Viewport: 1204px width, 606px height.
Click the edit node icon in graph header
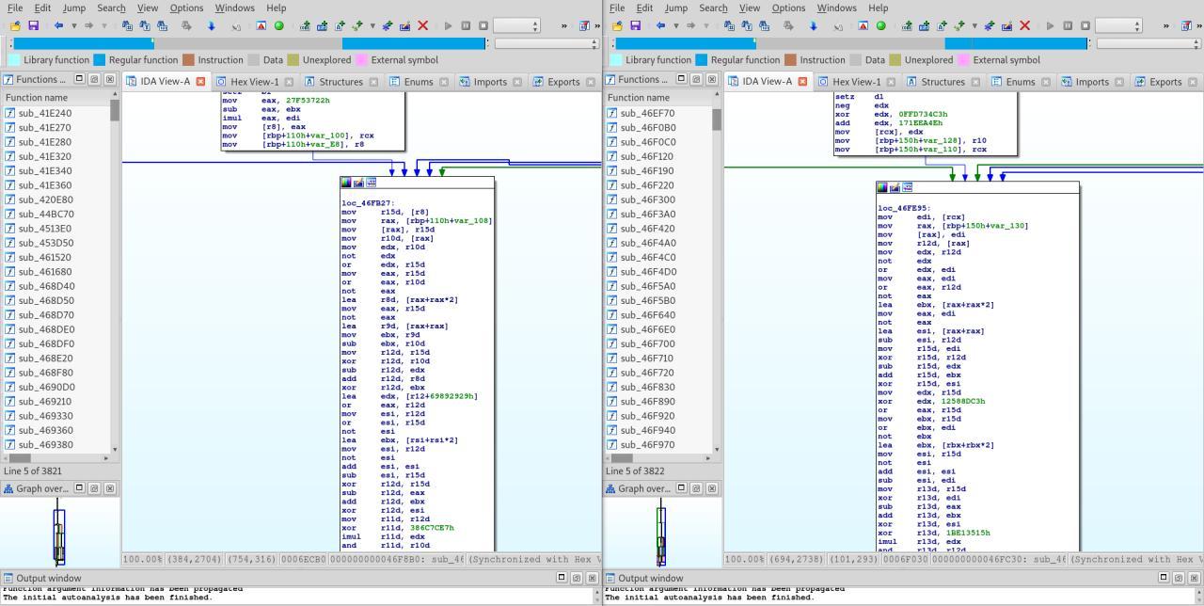click(x=357, y=182)
